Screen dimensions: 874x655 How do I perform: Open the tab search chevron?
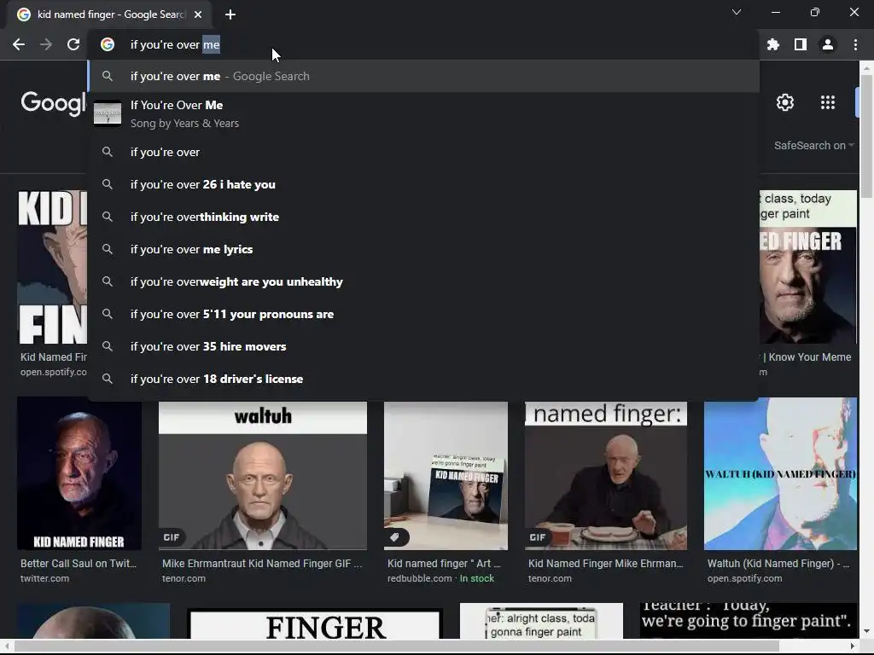tap(737, 12)
